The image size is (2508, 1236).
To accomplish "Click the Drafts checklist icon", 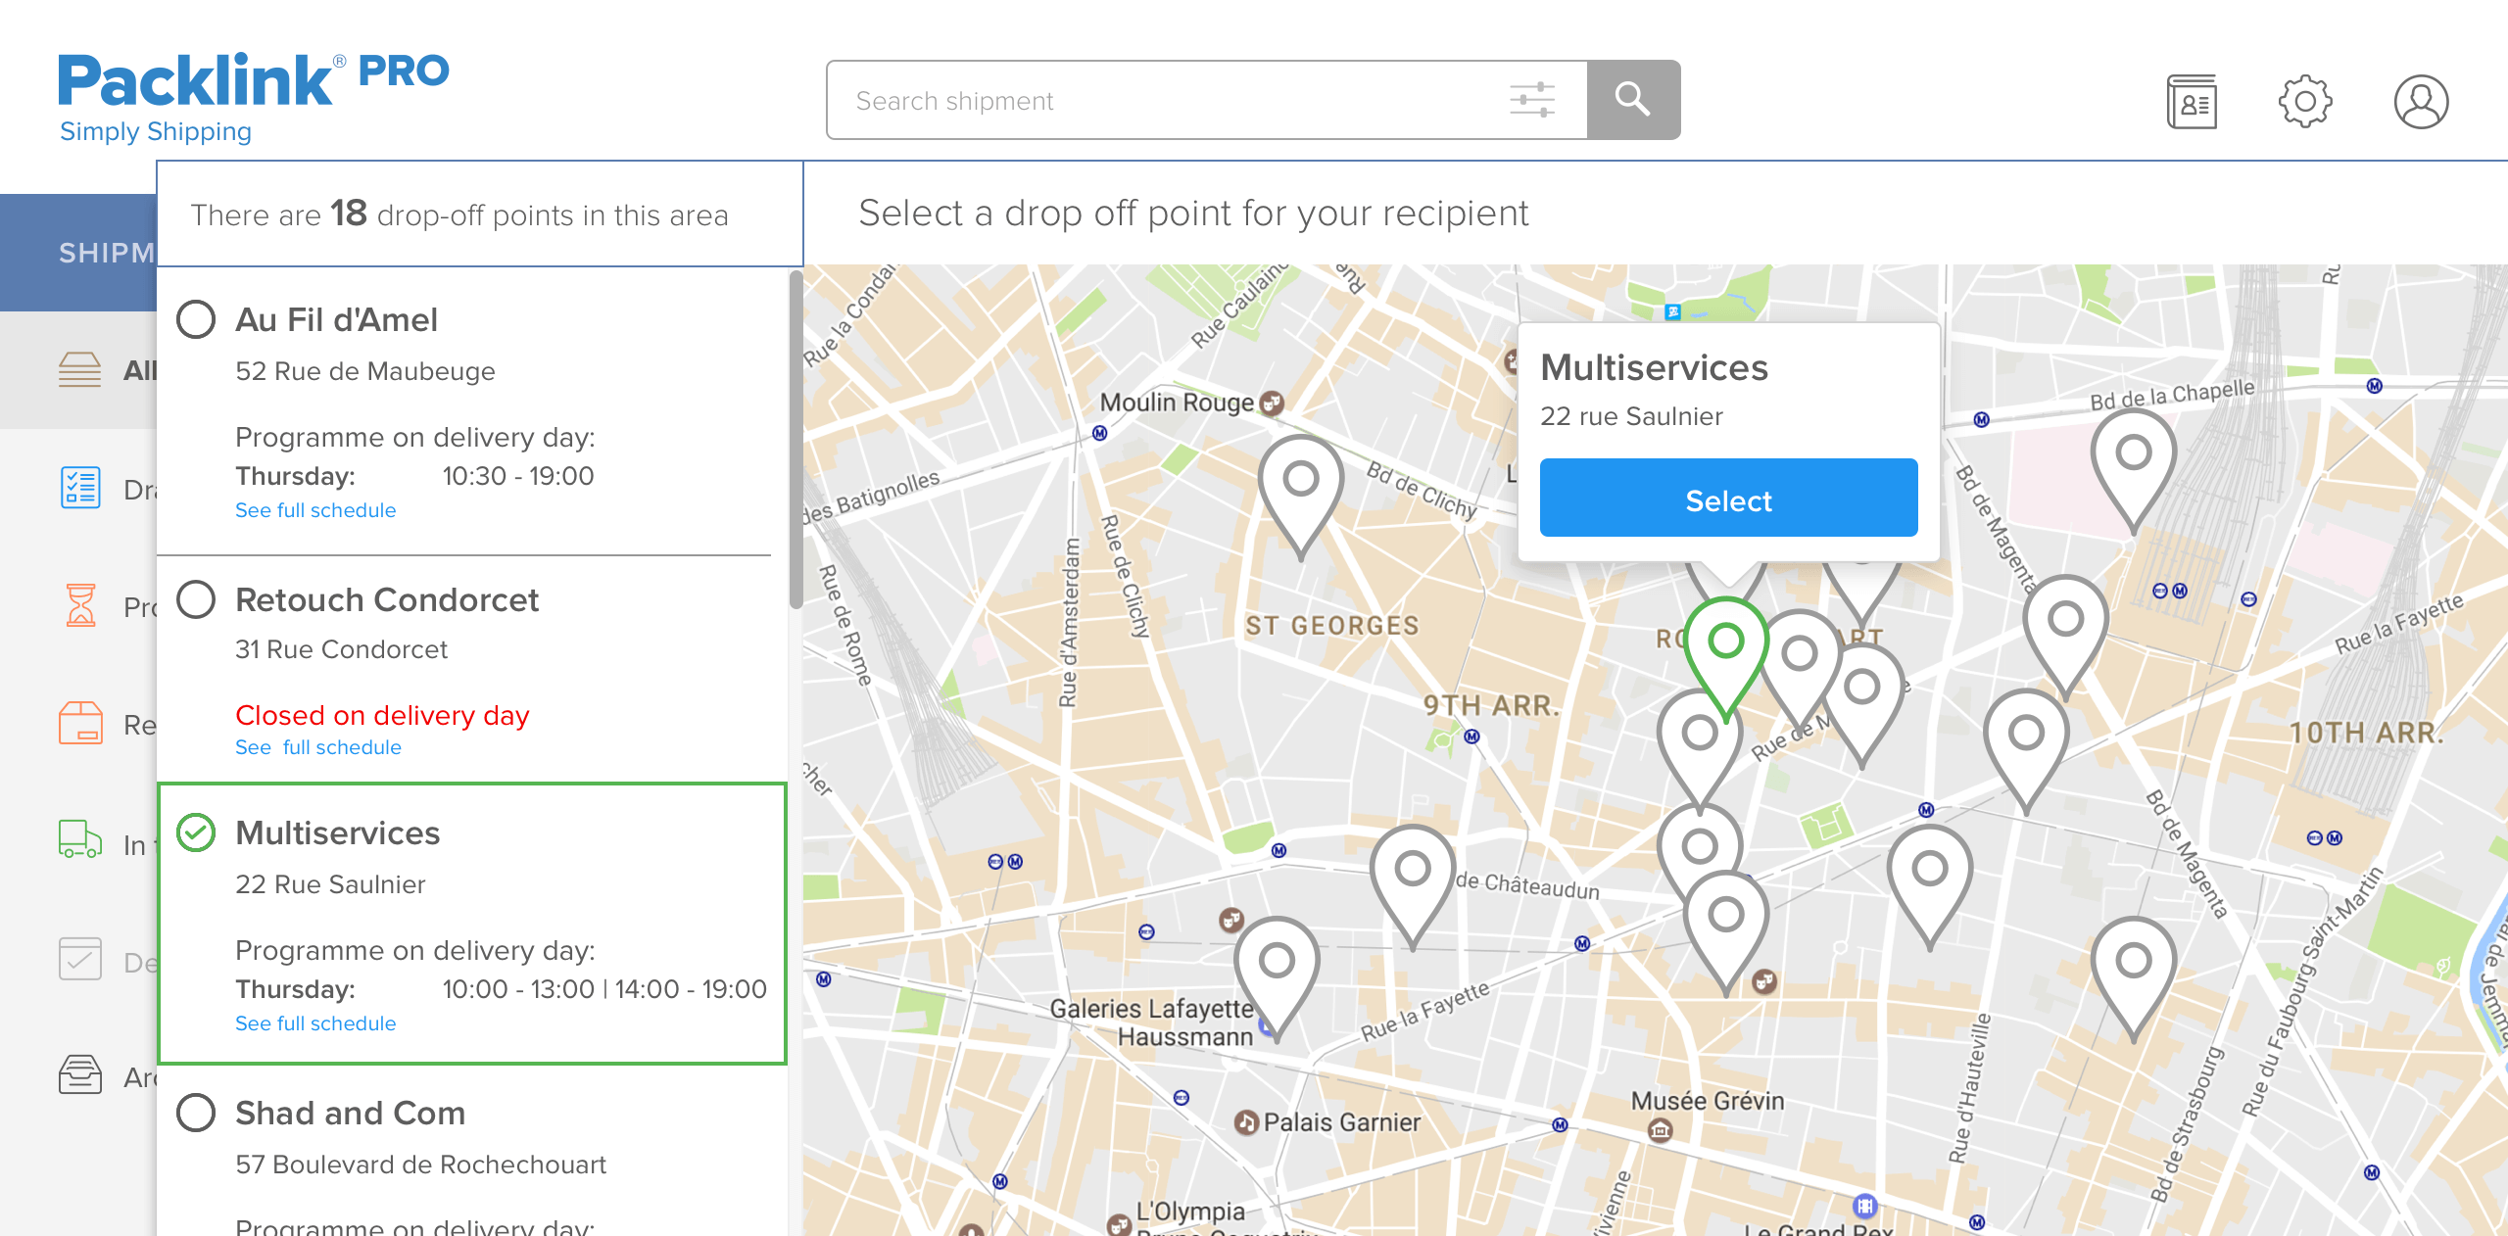I will point(80,487).
